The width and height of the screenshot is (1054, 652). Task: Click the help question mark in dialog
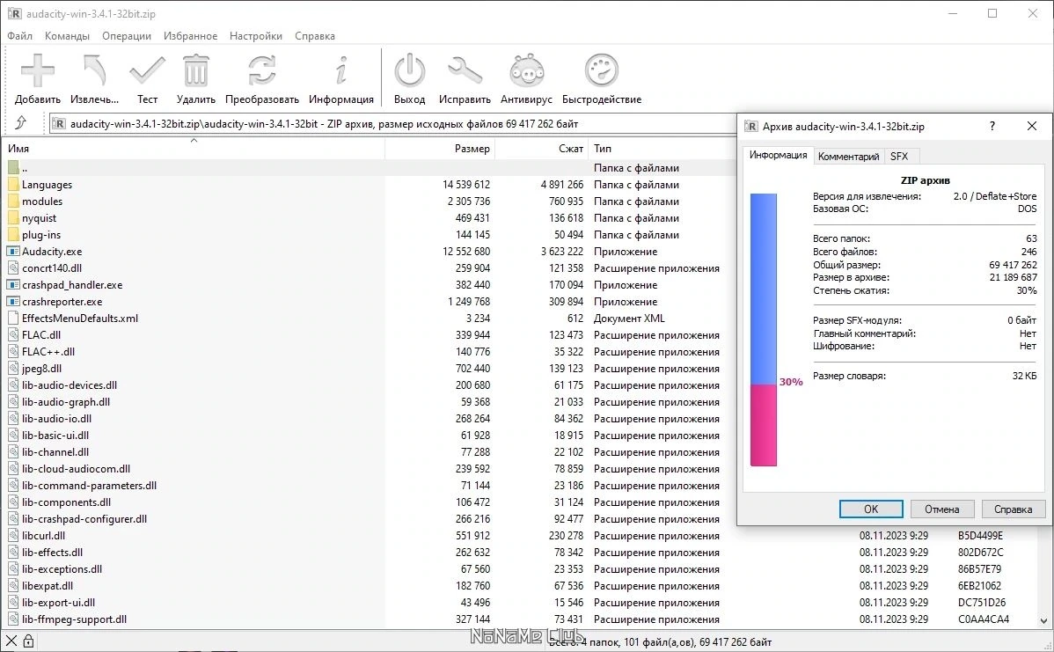pyautogui.click(x=992, y=126)
